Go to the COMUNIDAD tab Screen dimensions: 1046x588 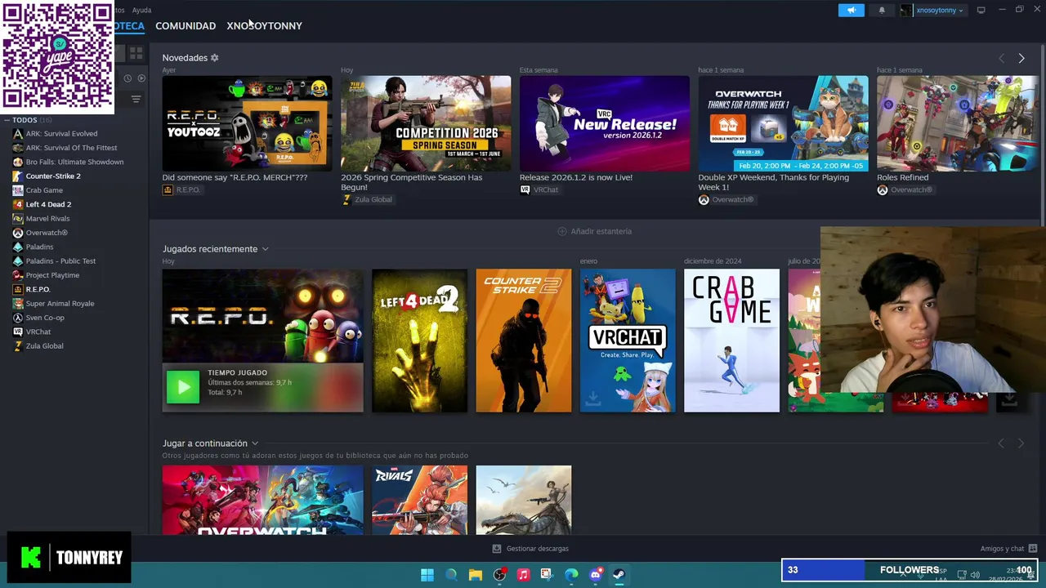coord(186,26)
